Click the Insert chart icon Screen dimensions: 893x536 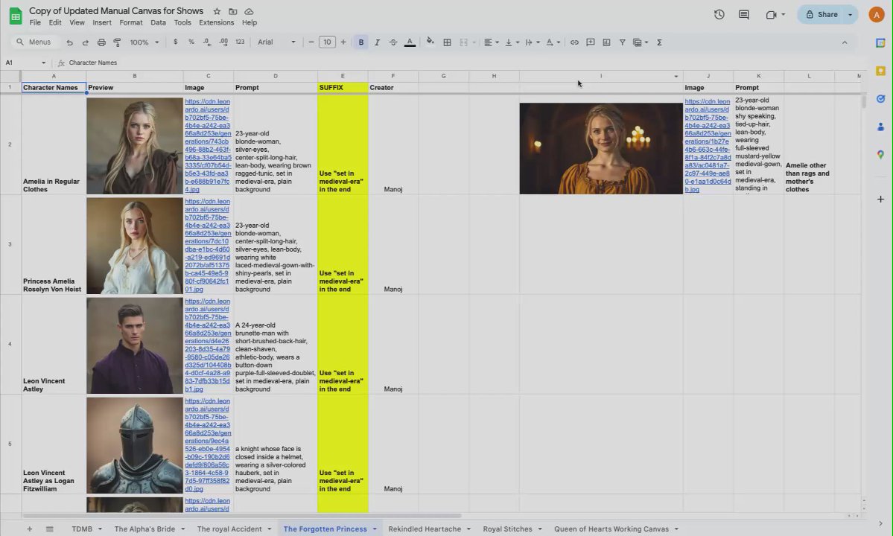pos(606,42)
